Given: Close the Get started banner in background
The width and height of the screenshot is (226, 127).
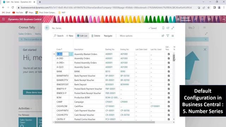Looking at the screenshot, I should coord(205,49).
